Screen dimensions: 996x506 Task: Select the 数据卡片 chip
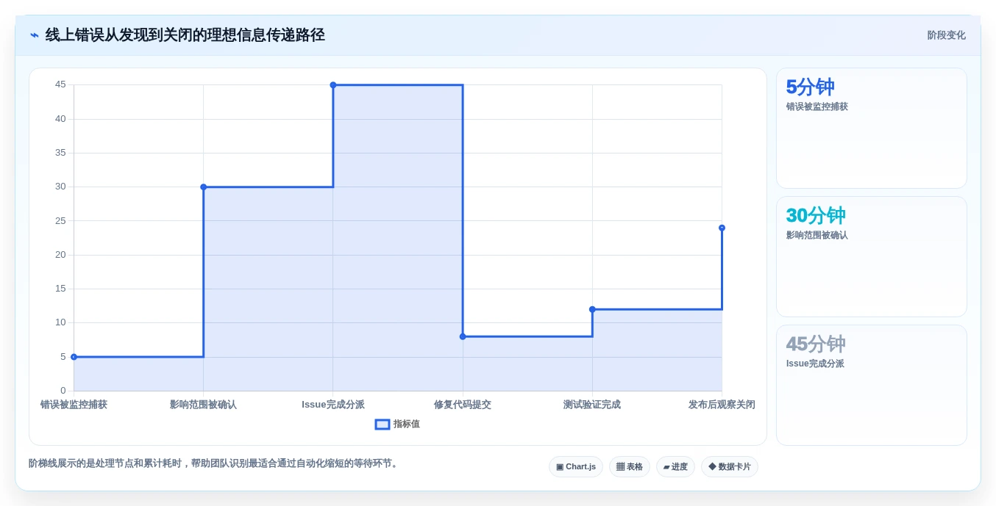730,467
